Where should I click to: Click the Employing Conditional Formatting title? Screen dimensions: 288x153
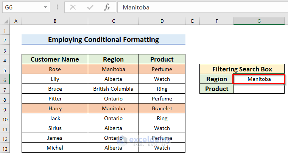103,40
